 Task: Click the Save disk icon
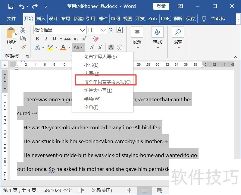11,6
